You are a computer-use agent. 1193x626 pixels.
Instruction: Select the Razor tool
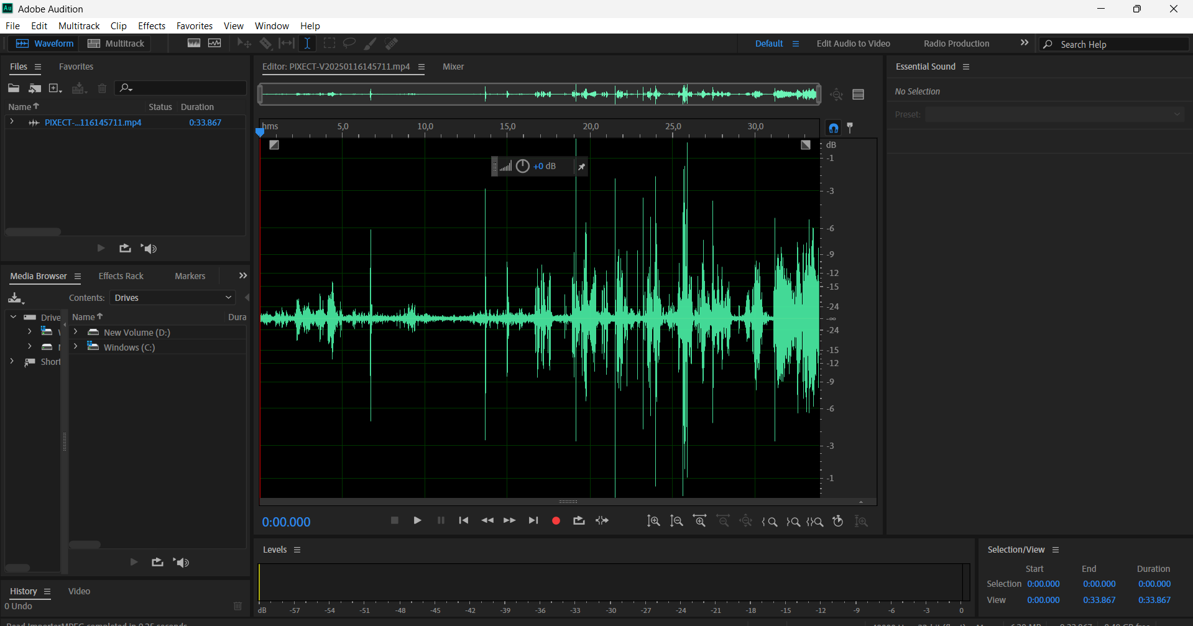coord(266,43)
